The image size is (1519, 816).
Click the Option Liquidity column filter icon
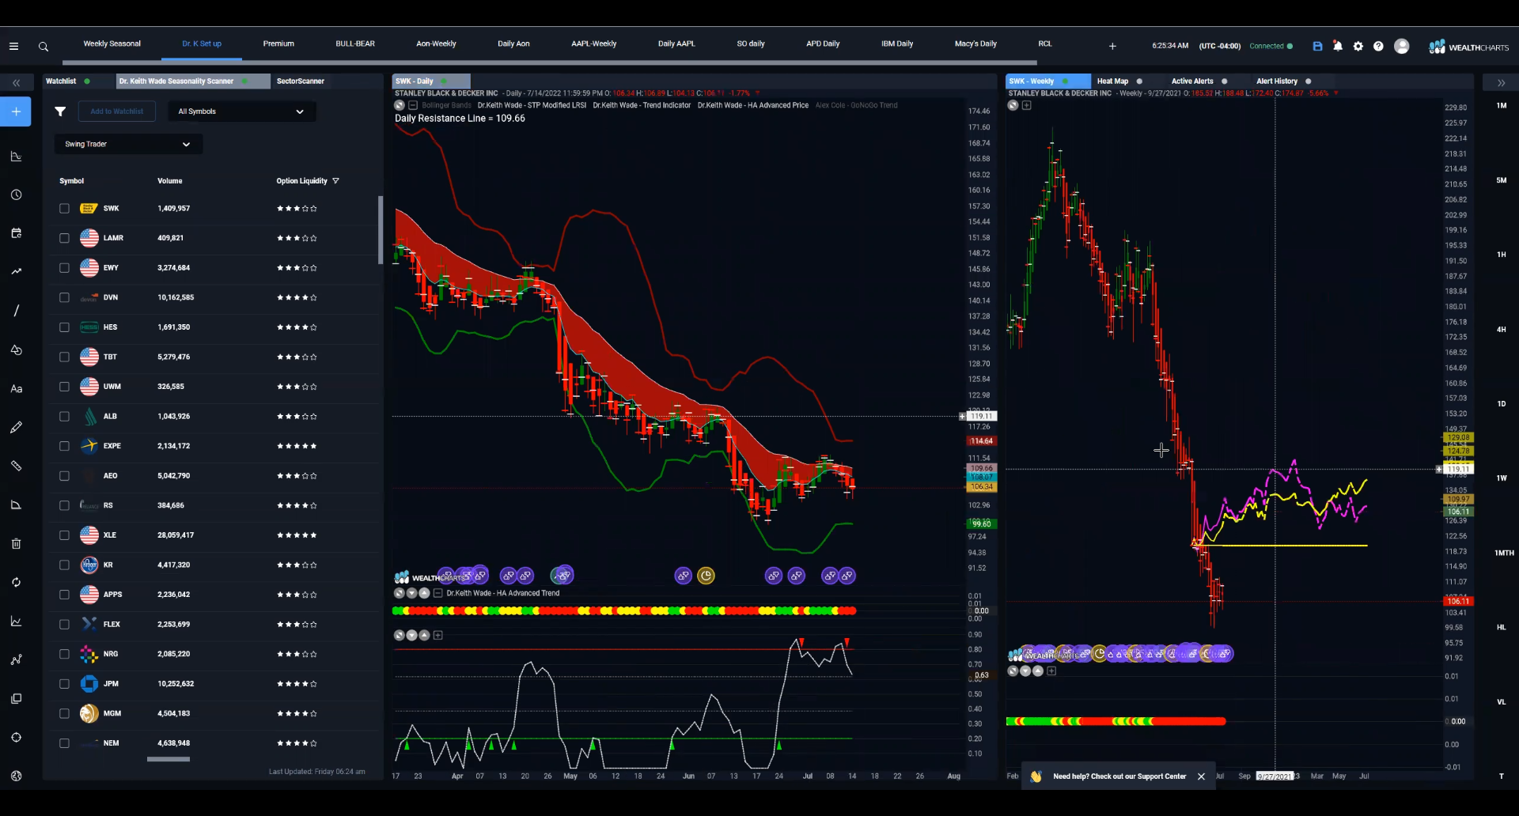335,181
